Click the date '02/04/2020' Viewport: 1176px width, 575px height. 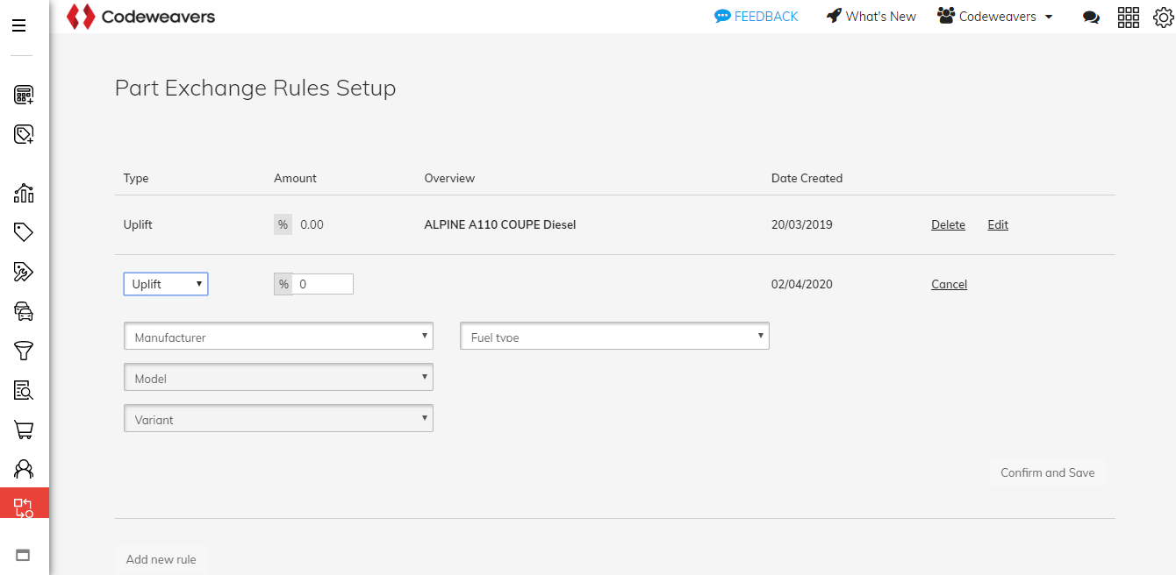802,284
